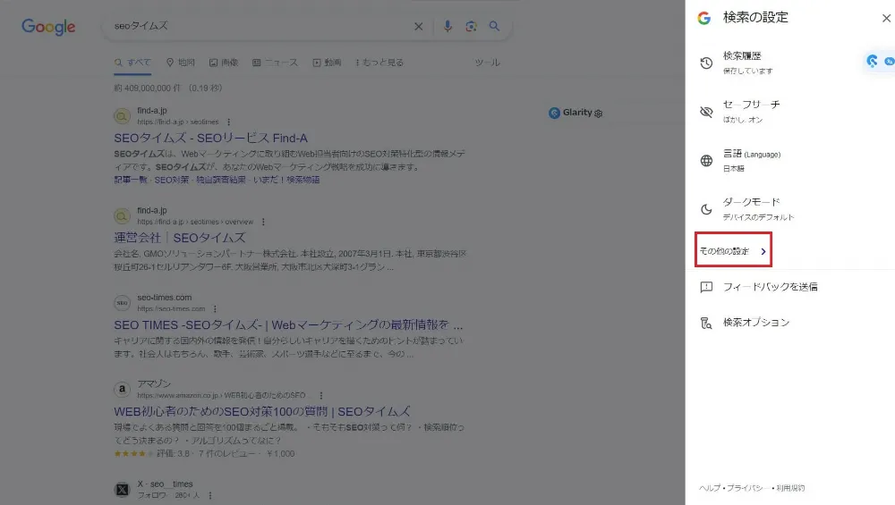
Task: Click the advanced search options icon
Action: point(706,324)
